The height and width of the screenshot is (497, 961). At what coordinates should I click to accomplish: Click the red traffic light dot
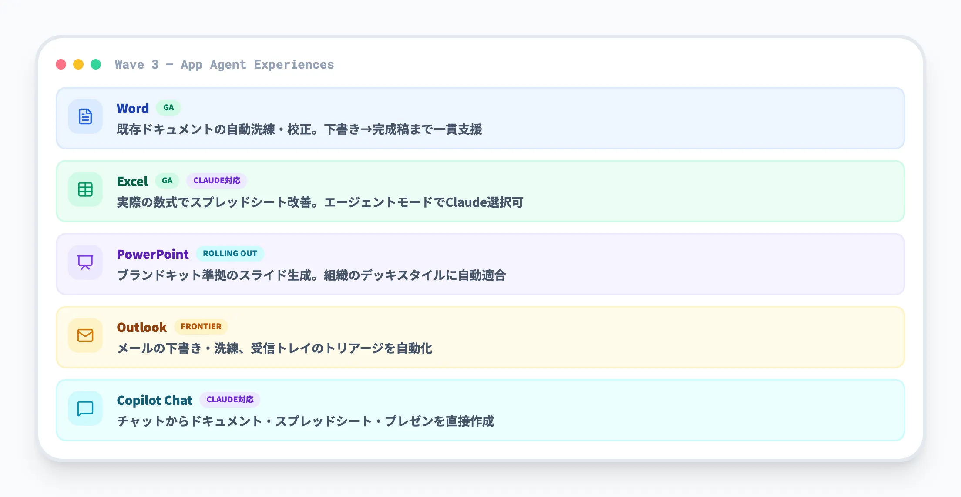point(61,64)
